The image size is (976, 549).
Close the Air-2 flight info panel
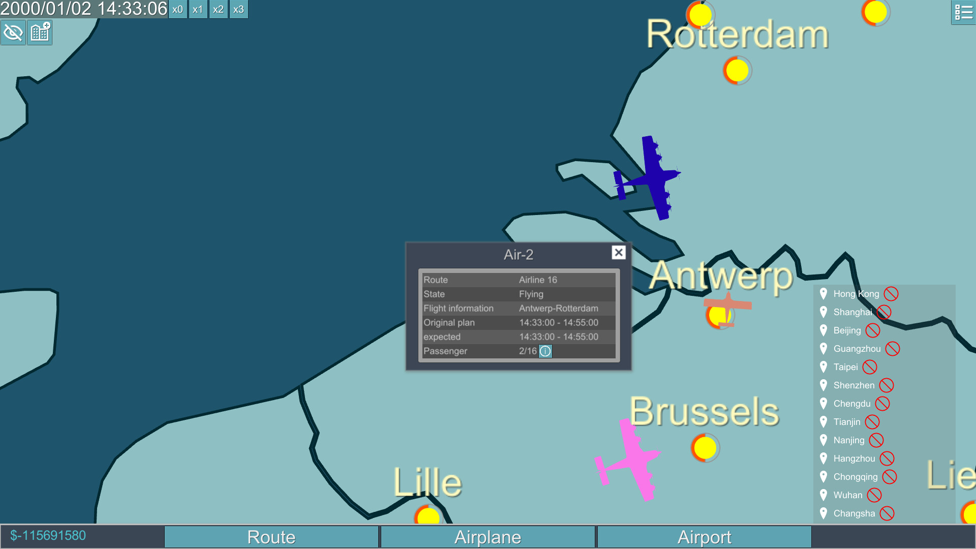tap(618, 253)
